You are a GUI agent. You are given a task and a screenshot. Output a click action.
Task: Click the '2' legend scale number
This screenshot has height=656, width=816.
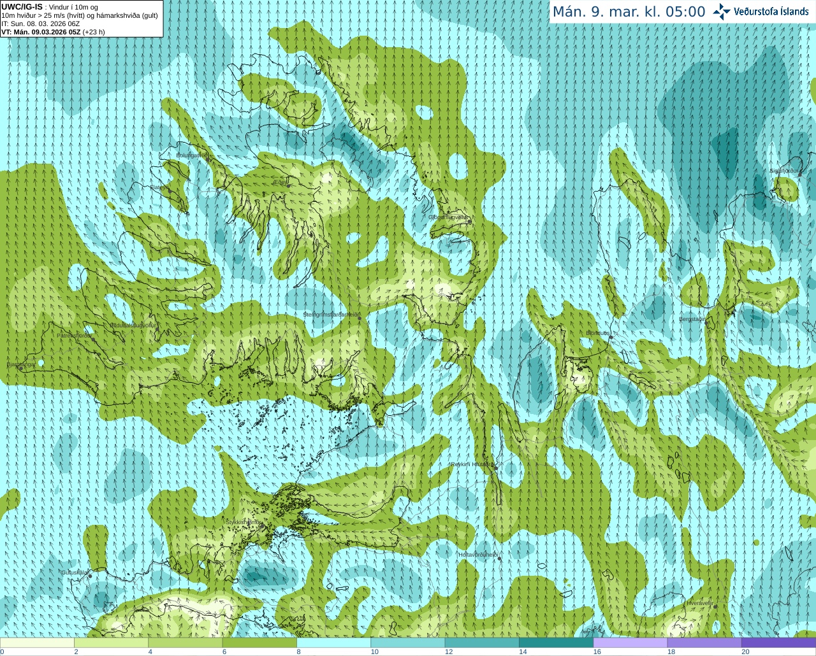(76, 652)
